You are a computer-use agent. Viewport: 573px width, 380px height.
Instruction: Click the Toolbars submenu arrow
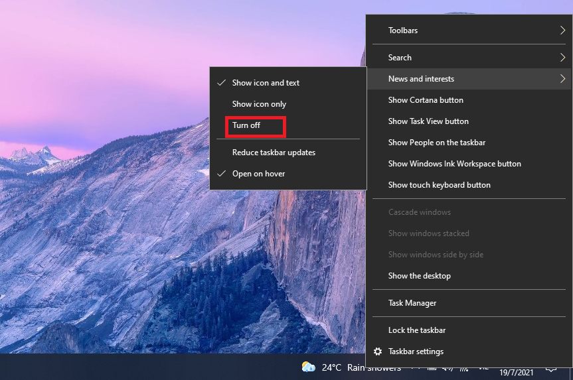562,31
